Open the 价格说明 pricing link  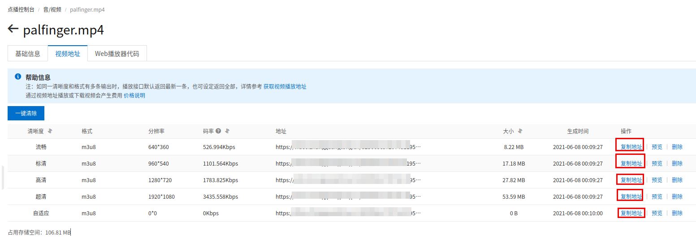(x=134, y=95)
